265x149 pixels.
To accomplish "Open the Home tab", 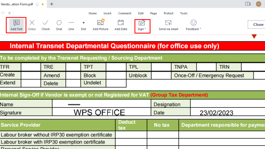I will pyautogui.click(x=93, y=13).
